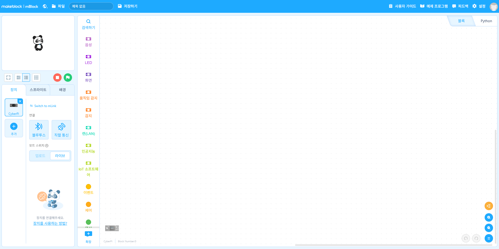
Task: Toggle Switch to mLink
Action: (43, 106)
